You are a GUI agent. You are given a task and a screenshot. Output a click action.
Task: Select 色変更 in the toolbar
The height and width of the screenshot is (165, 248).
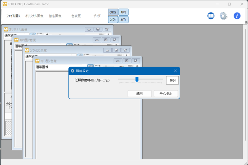click(76, 16)
